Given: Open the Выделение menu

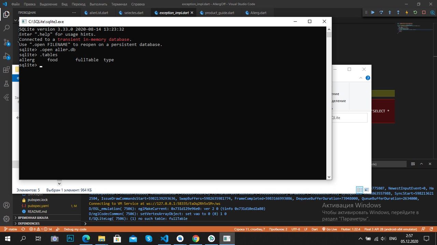Looking at the screenshot, I should pyautogui.click(x=49, y=4).
